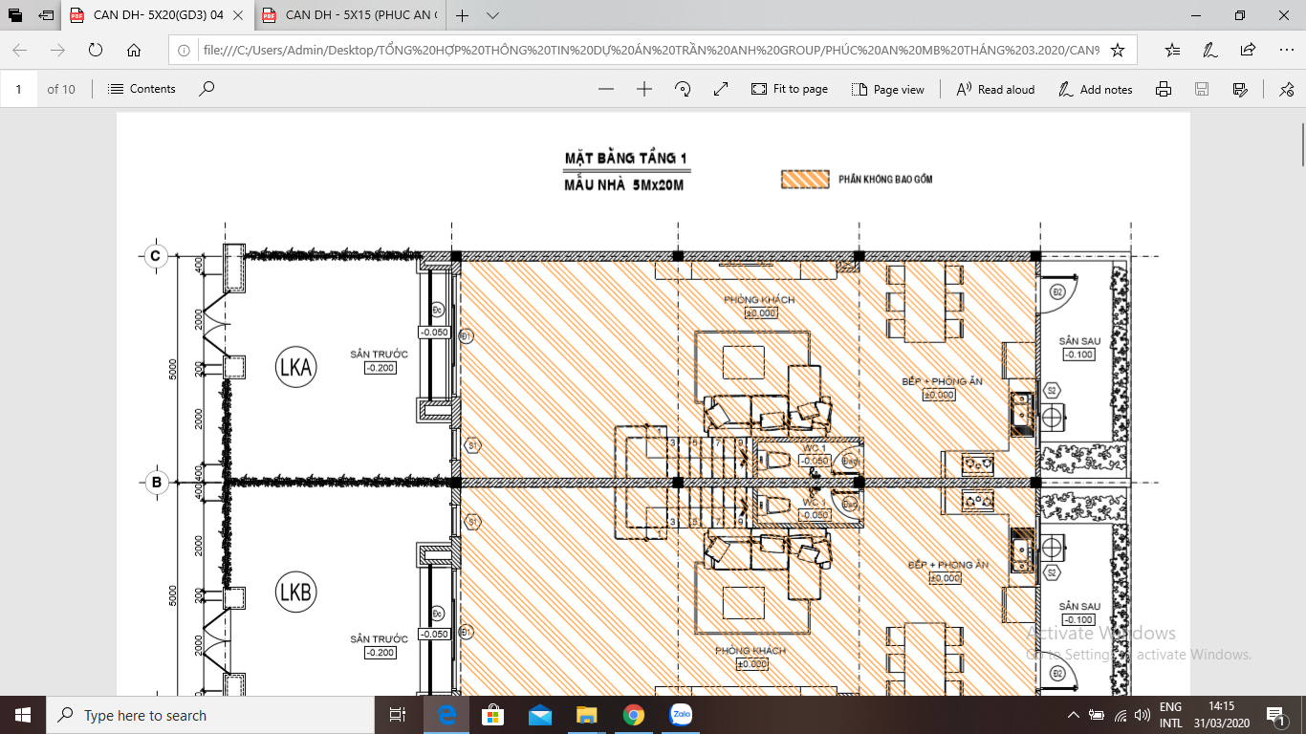Open network settings tray icon
Viewport: 1306px width, 734px height.
click(x=1120, y=715)
